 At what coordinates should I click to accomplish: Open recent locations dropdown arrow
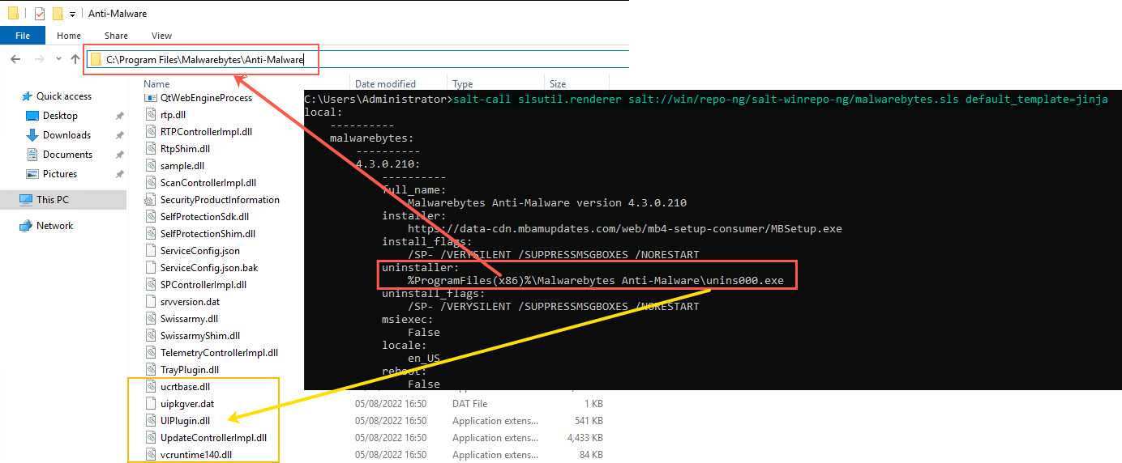click(x=58, y=59)
